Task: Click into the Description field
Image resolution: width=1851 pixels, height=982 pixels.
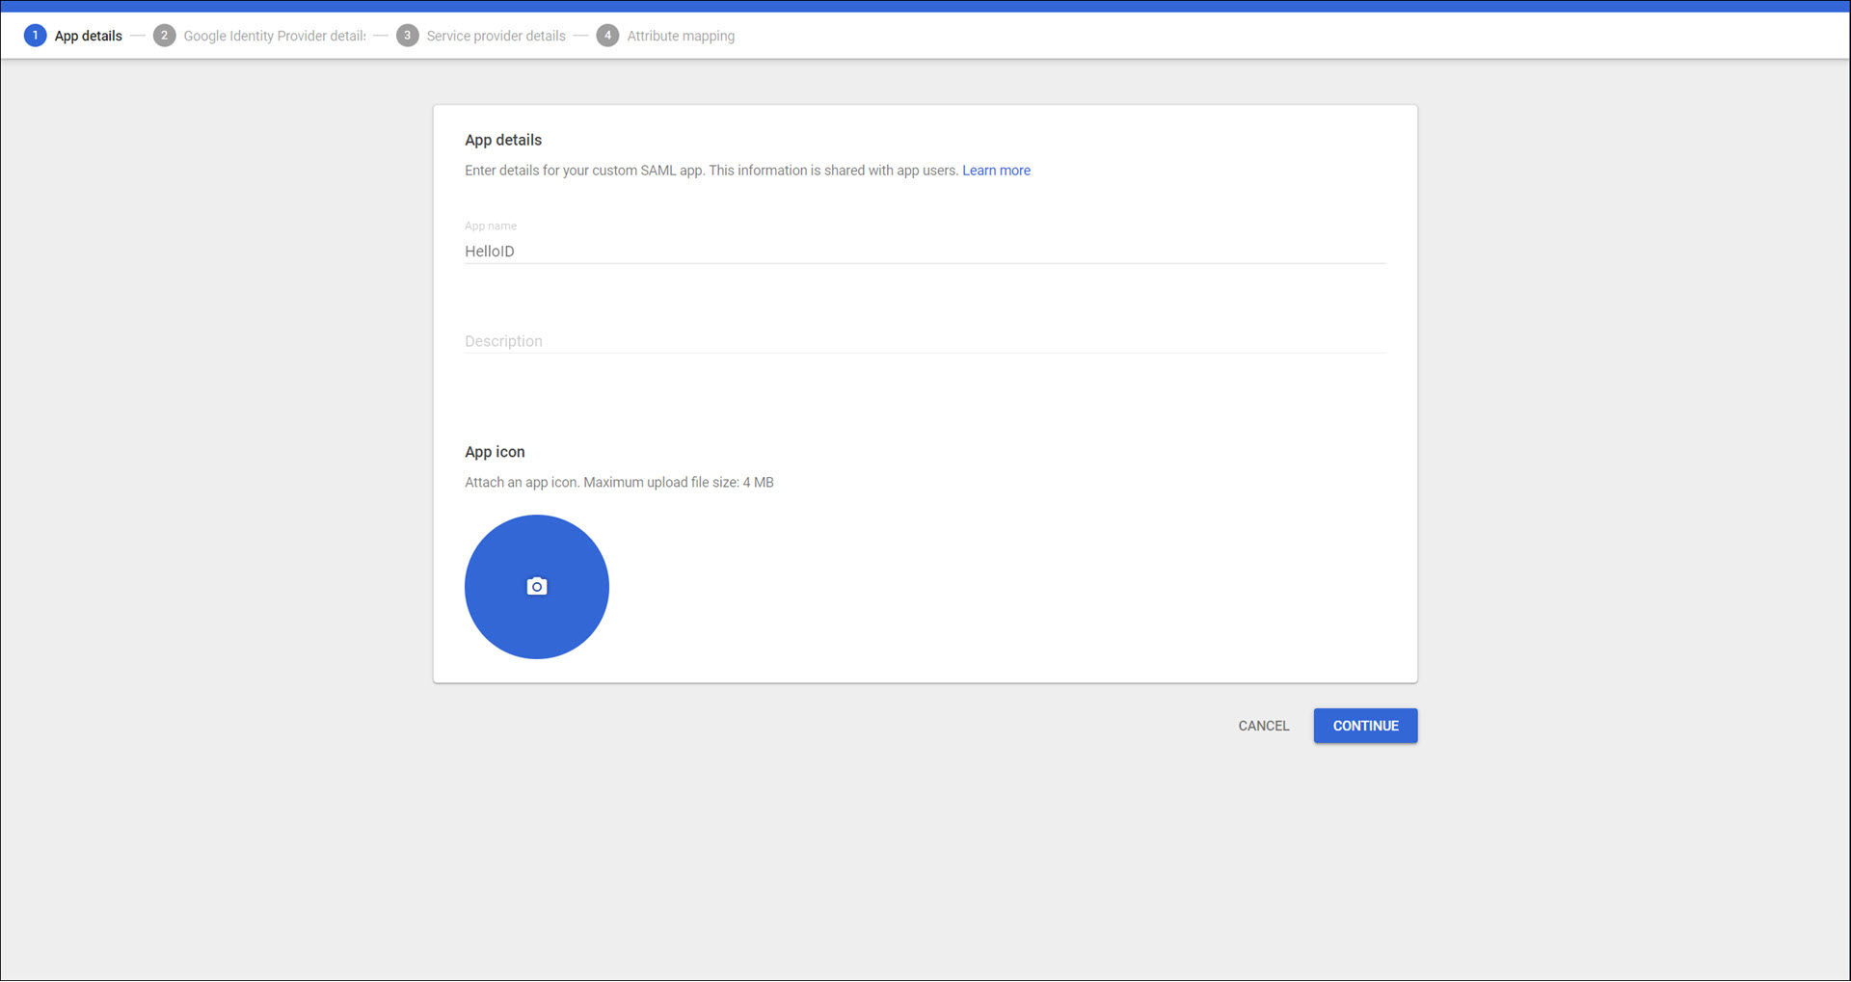Action: (x=925, y=341)
